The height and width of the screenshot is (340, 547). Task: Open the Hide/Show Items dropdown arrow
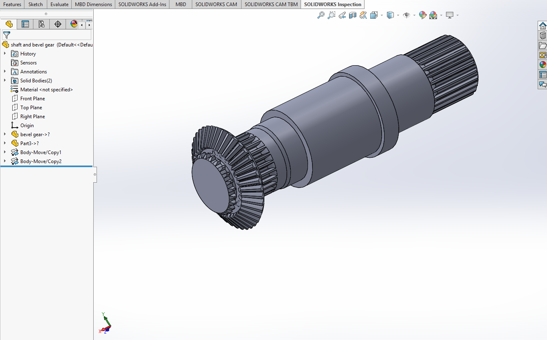click(x=414, y=15)
